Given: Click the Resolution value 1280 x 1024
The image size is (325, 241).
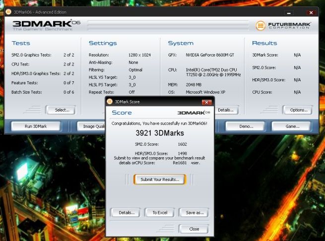Looking at the screenshot, I should point(139,55).
